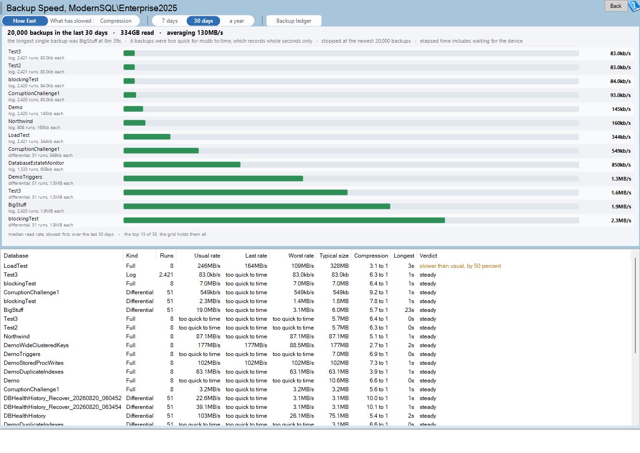
Task: Click 'slower than usual, by 50 percent'
Action: 460,266
